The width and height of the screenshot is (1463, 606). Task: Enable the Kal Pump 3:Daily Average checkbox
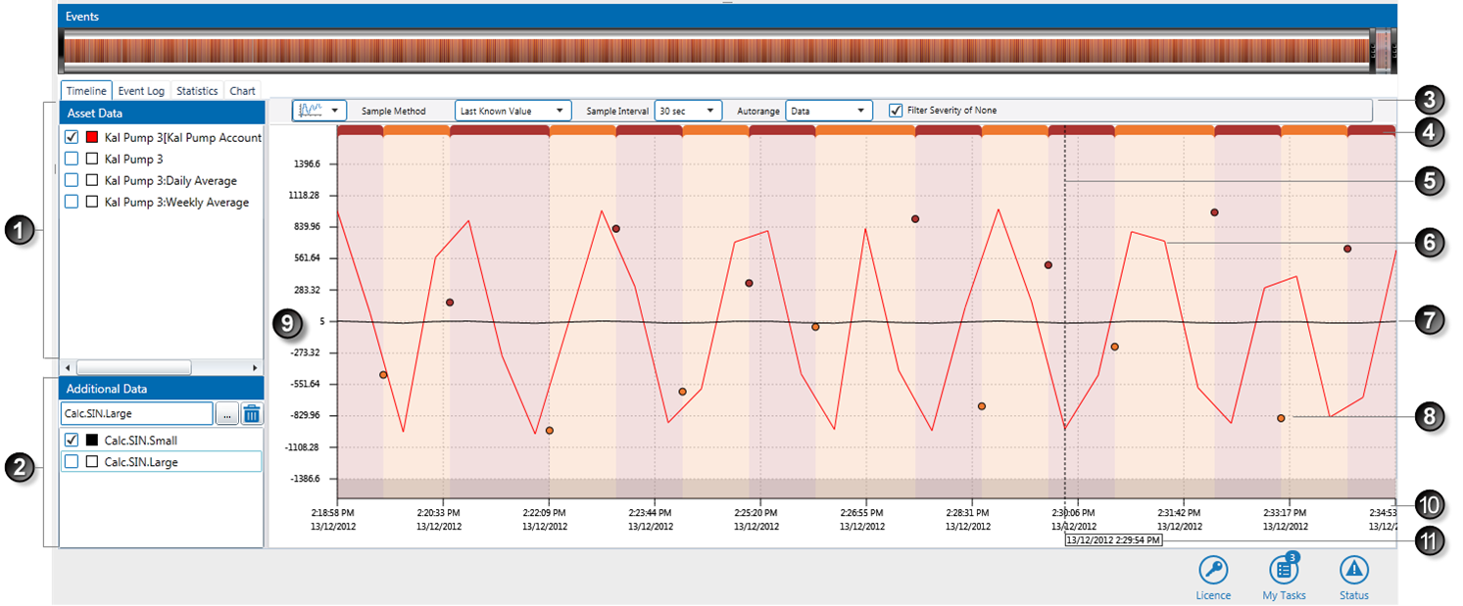click(x=72, y=181)
